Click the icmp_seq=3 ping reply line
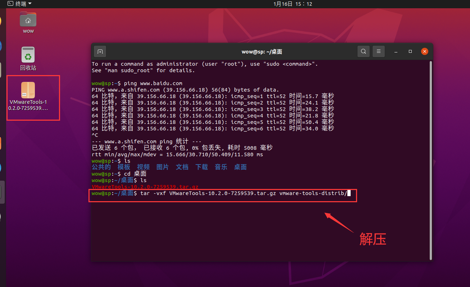Screen dimensions: 470x287 (x=213, y=109)
